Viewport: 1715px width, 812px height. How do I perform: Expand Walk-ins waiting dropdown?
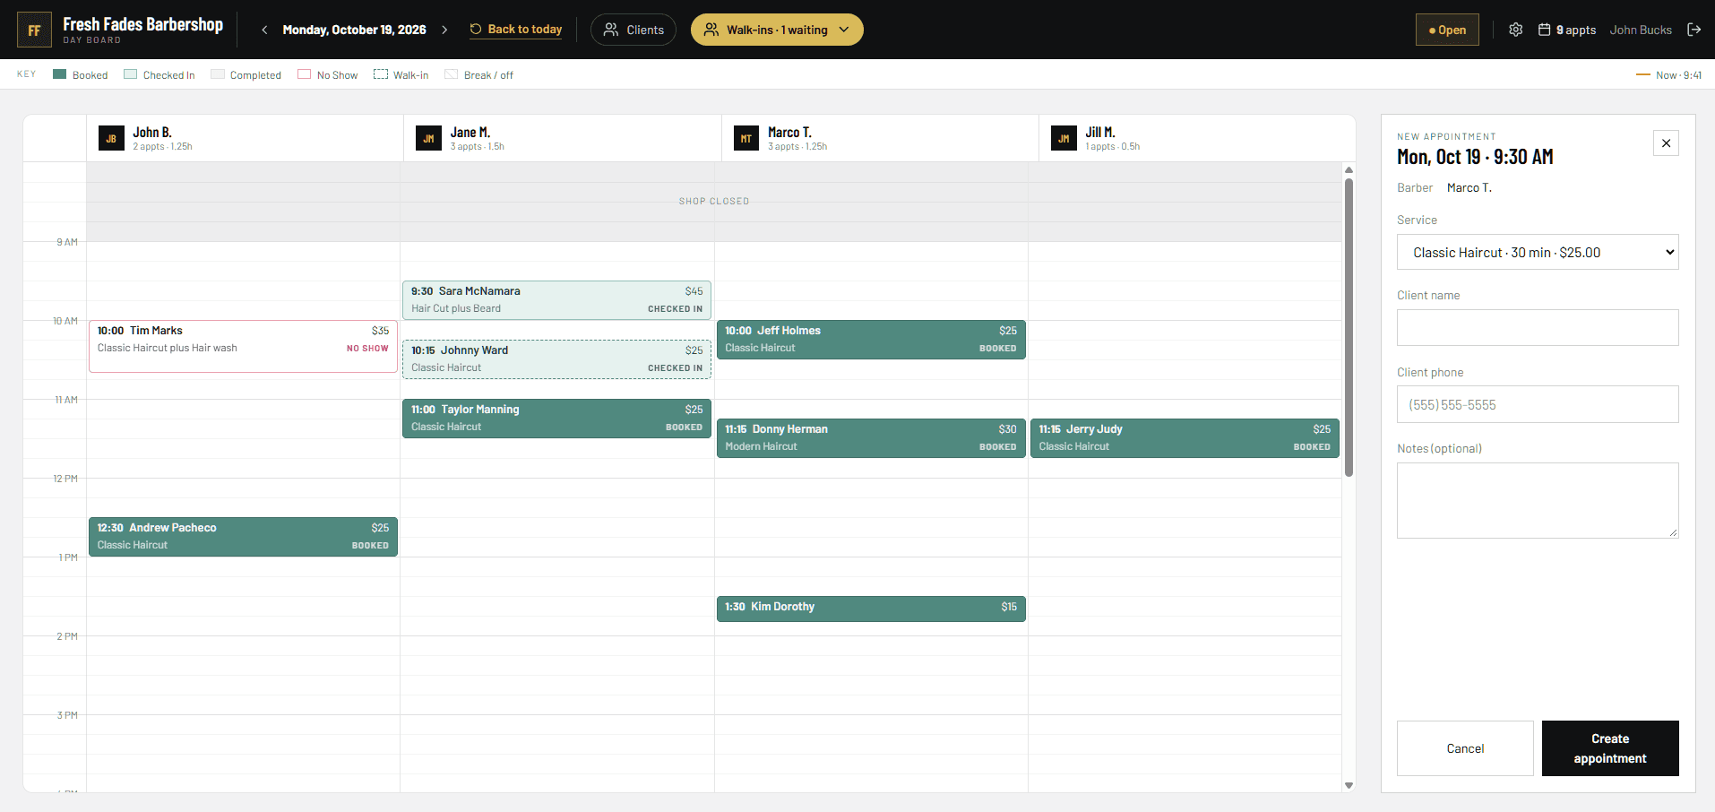(777, 30)
